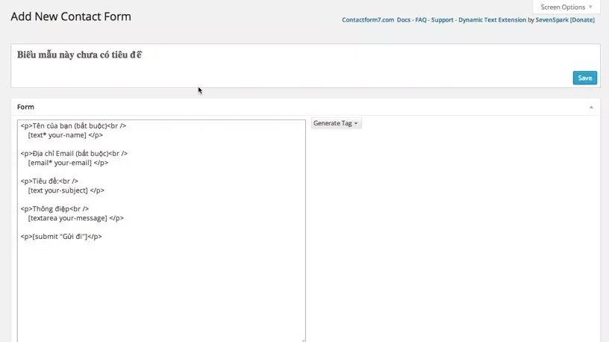This screenshot has width=609, height=342.
Task: Visit the Support link
Action: tap(442, 20)
